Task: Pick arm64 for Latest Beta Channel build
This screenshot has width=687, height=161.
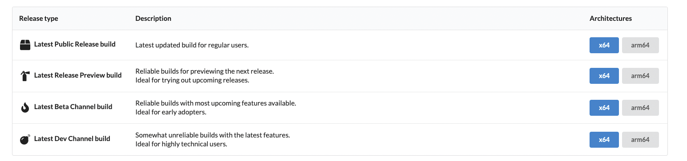Action: pos(640,108)
